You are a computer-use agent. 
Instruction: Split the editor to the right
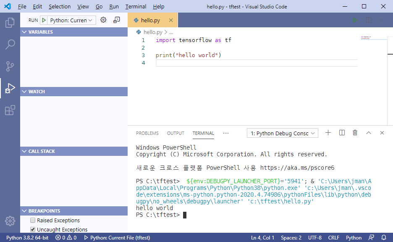(369, 20)
